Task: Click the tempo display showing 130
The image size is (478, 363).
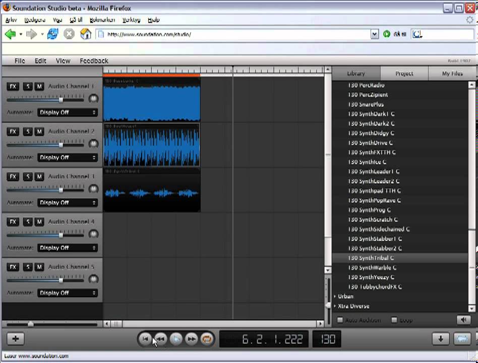Action: 327,339
